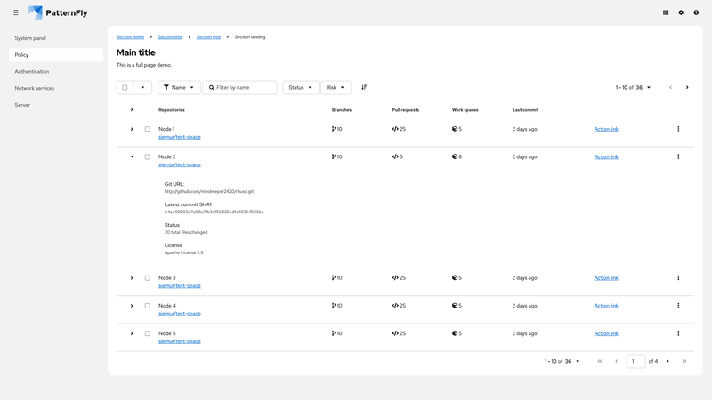Go to the last page of pagination
Image resolution: width=712 pixels, height=400 pixels.
click(684, 361)
